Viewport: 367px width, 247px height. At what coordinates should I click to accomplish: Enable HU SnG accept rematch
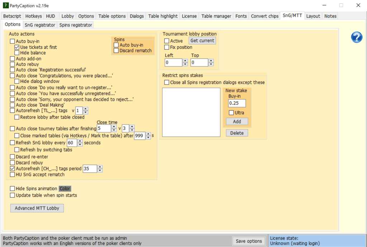coord(13,174)
